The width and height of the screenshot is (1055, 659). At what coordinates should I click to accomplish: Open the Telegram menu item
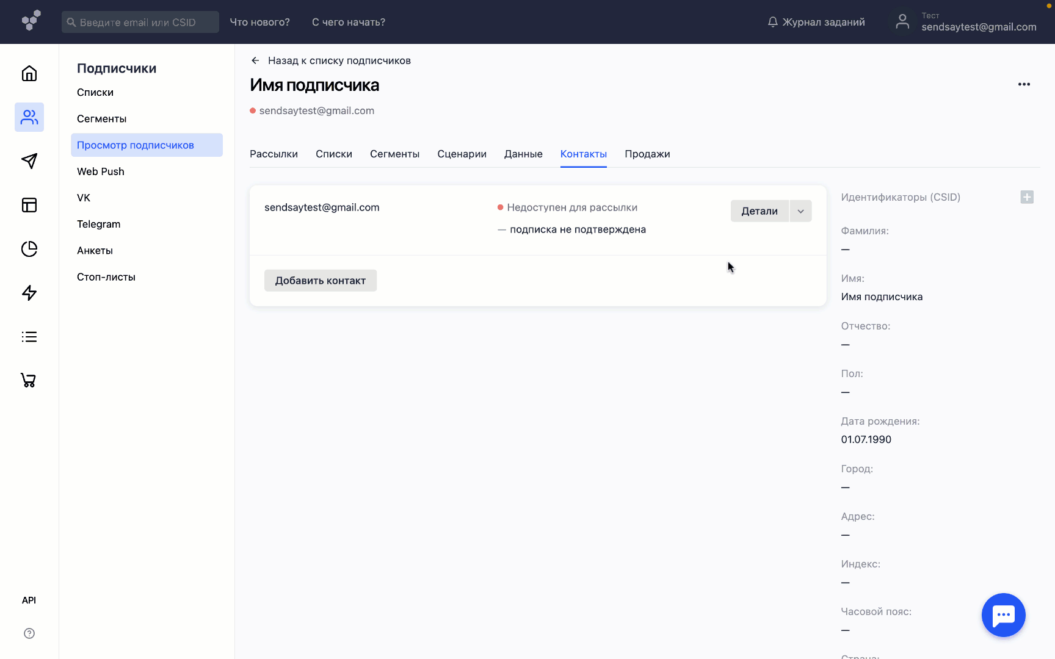pos(99,224)
